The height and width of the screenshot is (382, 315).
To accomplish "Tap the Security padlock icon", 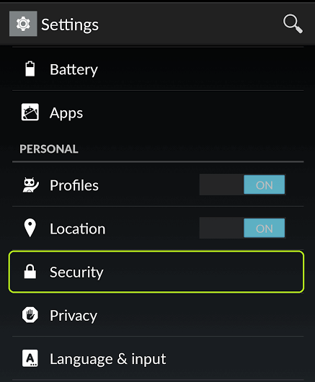I will point(30,271).
